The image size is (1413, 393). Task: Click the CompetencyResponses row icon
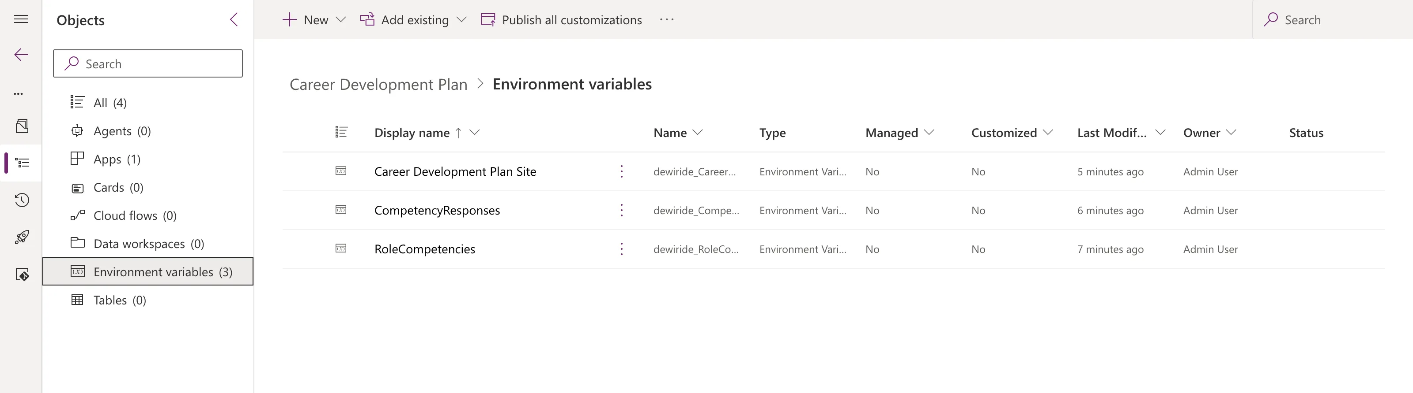(x=340, y=210)
